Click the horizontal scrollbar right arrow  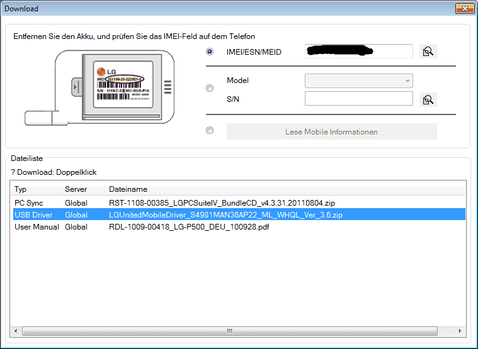(460, 331)
